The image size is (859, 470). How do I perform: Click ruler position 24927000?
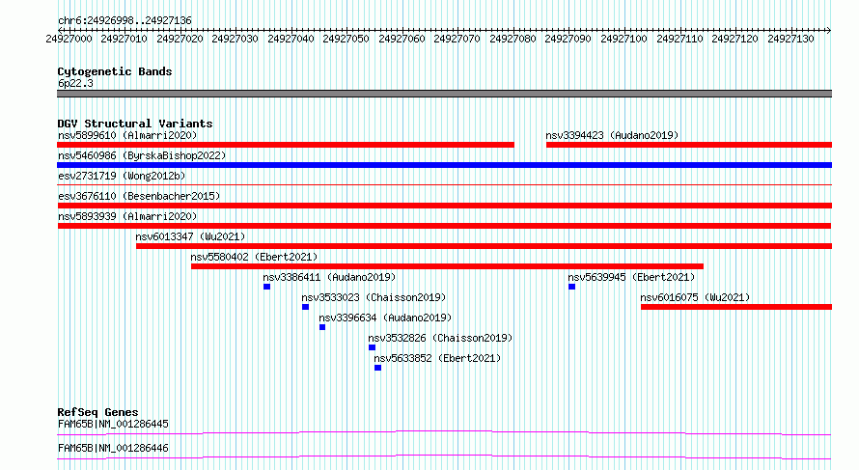pos(69,39)
